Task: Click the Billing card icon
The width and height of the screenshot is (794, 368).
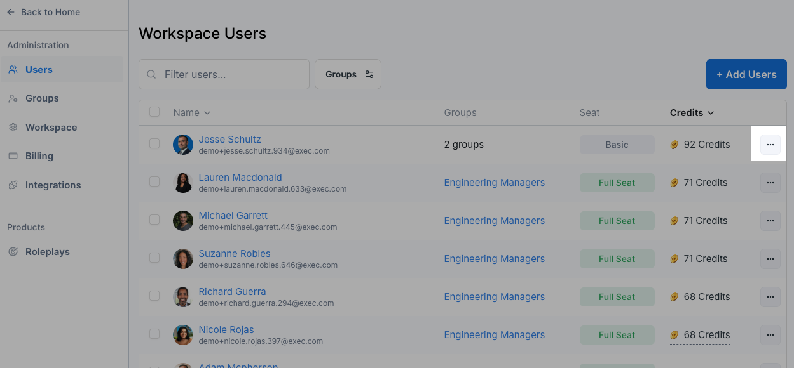Action: [13, 156]
